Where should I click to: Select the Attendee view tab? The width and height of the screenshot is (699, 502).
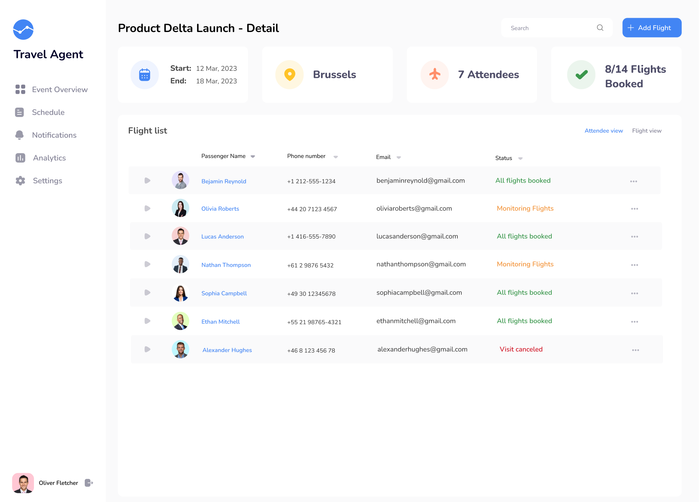point(604,131)
